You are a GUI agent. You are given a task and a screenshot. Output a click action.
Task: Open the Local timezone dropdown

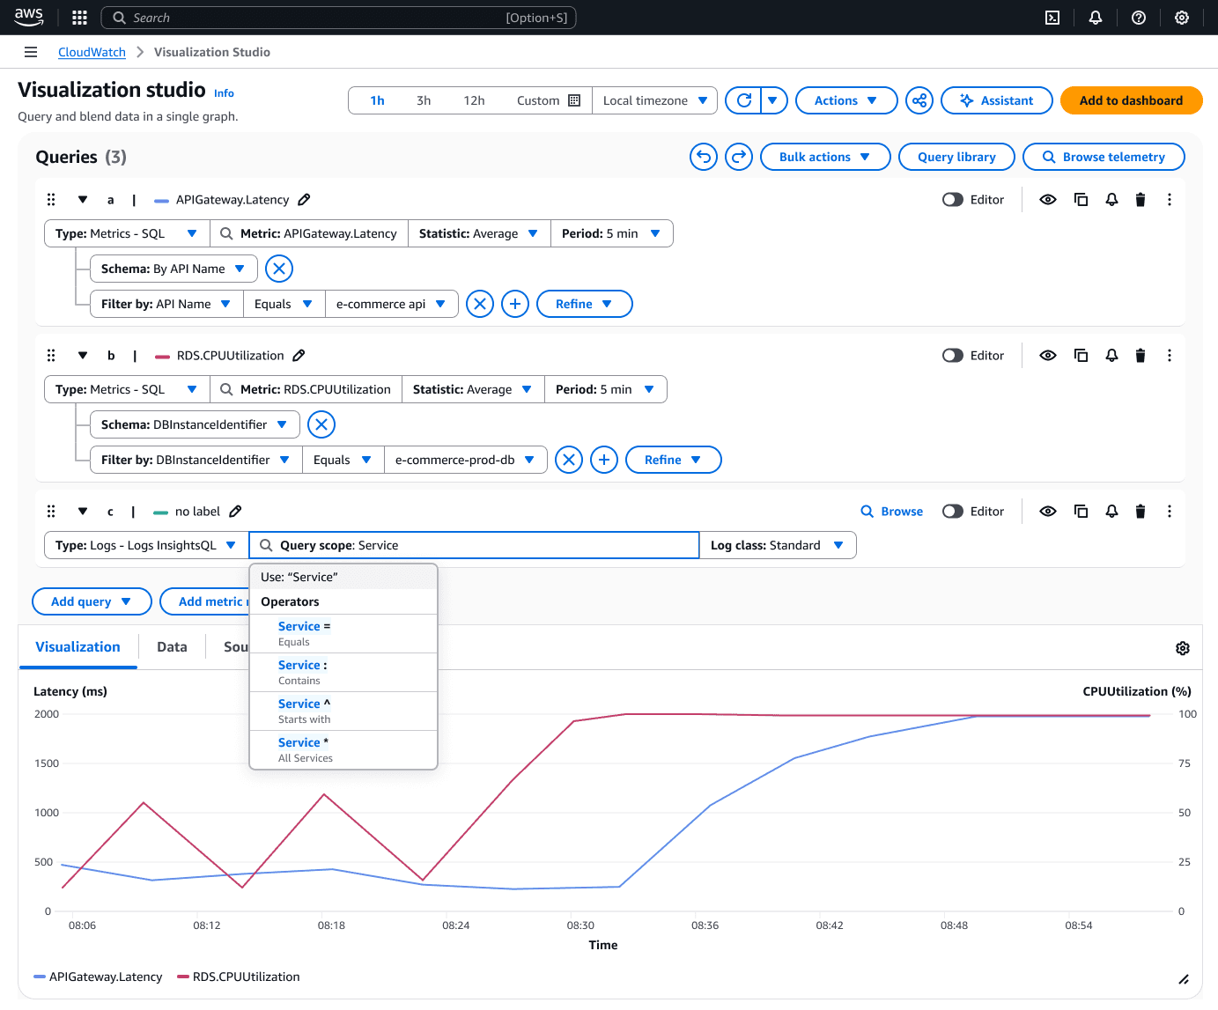(x=655, y=100)
